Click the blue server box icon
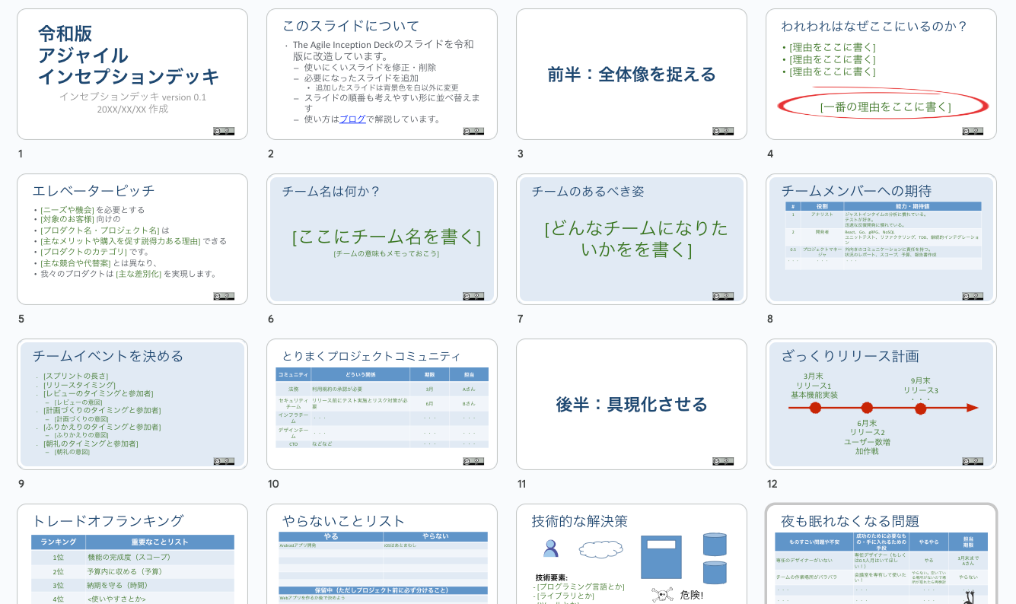The image size is (1016, 604). (x=661, y=557)
